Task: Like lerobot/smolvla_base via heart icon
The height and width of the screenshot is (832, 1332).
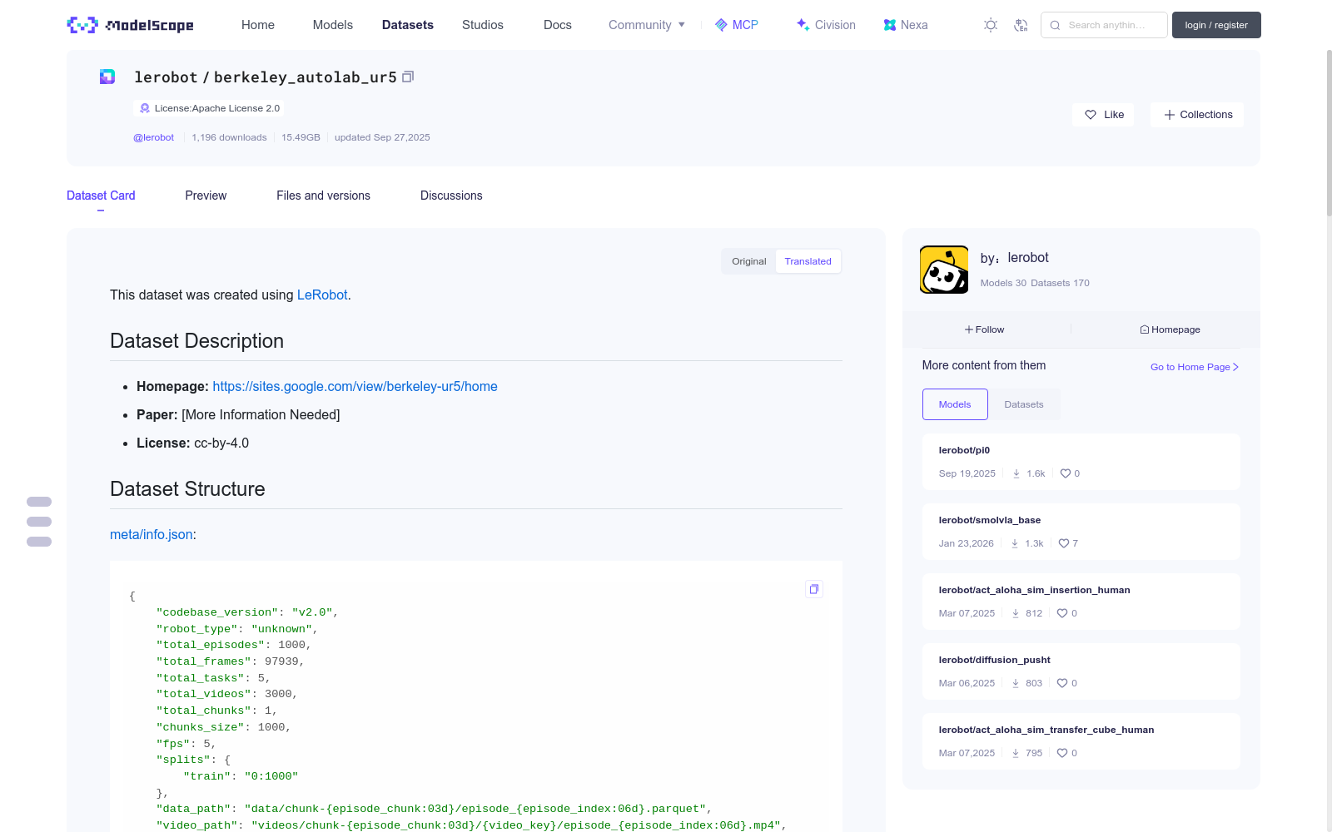Action: tap(1064, 543)
